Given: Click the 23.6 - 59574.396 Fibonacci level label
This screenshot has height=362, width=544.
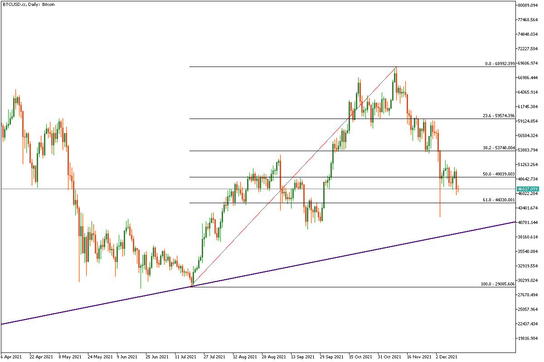Looking at the screenshot, I should point(498,116).
